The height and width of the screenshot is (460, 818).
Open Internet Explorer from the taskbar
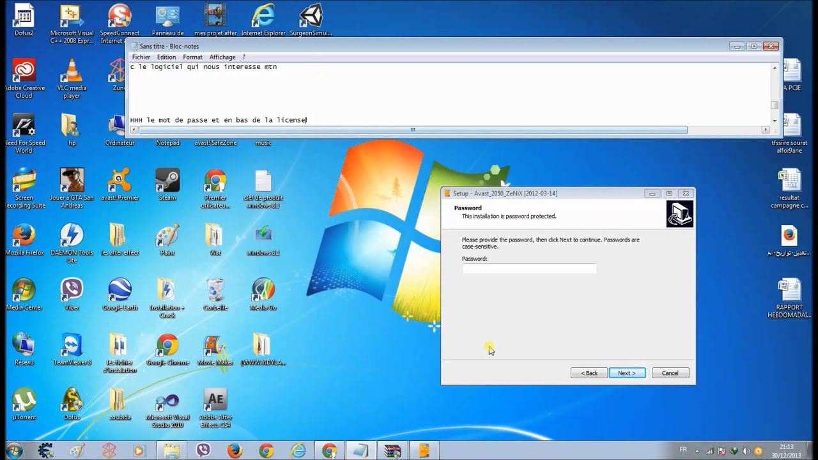pyautogui.click(x=298, y=450)
